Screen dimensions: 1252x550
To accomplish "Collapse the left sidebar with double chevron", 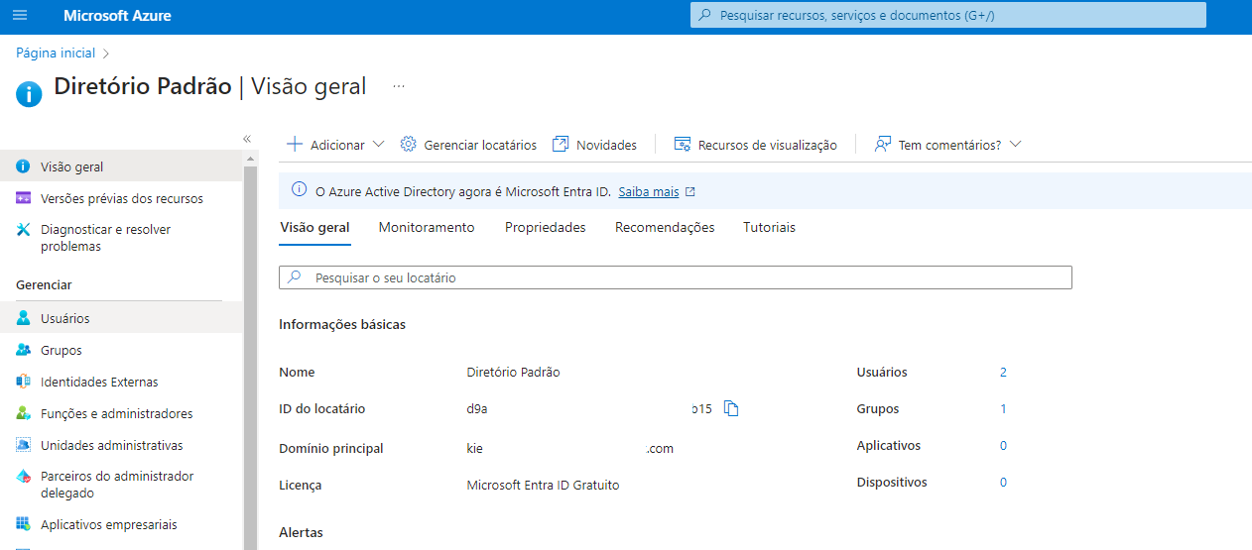I will click(x=247, y=139).
